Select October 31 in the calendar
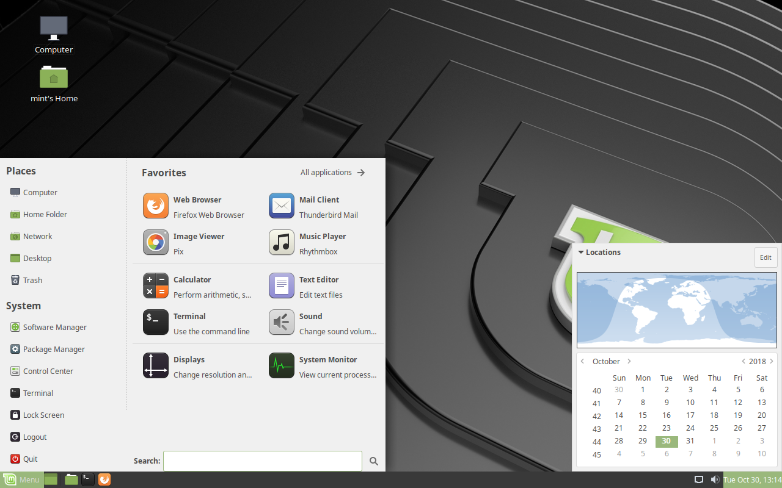 point(690,441)
